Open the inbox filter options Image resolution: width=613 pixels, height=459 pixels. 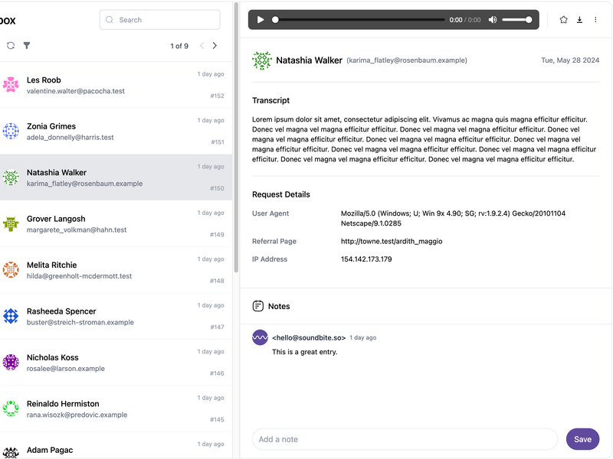click(x=27, y=46)
